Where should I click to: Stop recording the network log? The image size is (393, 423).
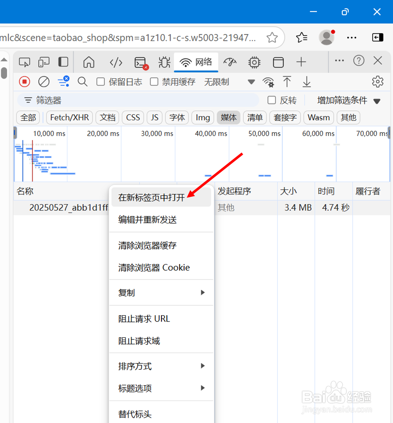[x=24, y=82]
